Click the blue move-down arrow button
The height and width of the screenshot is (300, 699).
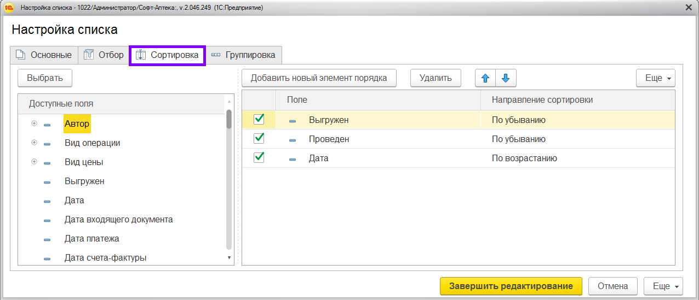pos(506,78)
